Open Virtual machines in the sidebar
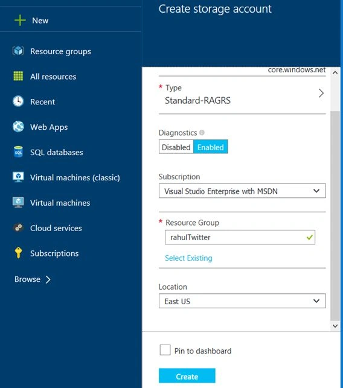This screenshot has width=343, height=388. (x=60, y=203)
